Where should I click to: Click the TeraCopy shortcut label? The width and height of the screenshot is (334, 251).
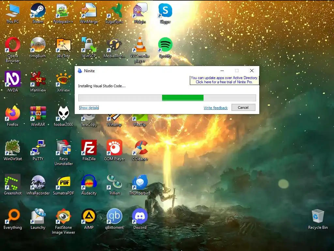89,125
